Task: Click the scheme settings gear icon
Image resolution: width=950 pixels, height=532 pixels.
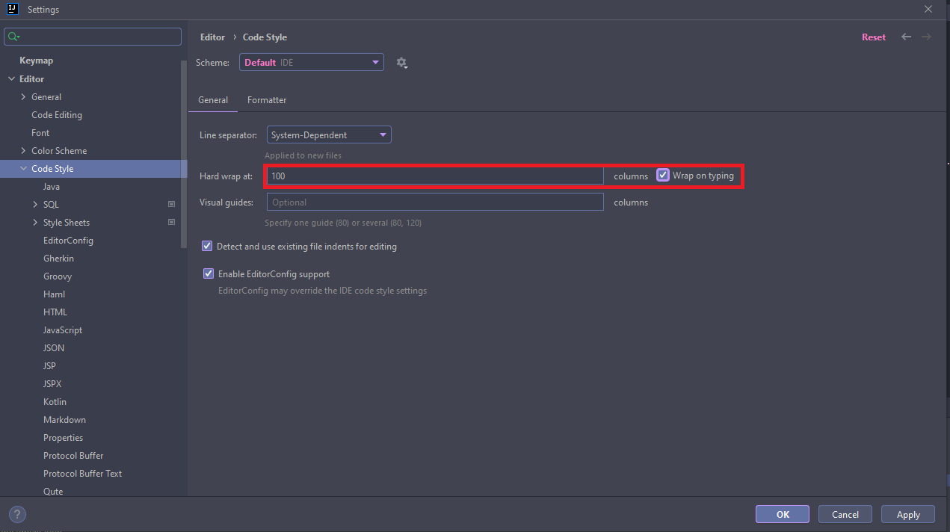Action: (x=401, y=63)
